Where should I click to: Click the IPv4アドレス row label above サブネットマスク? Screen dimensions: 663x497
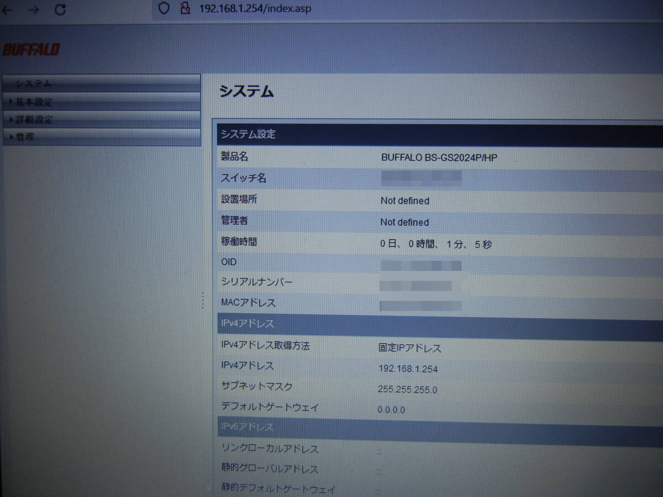pos(247,366)
